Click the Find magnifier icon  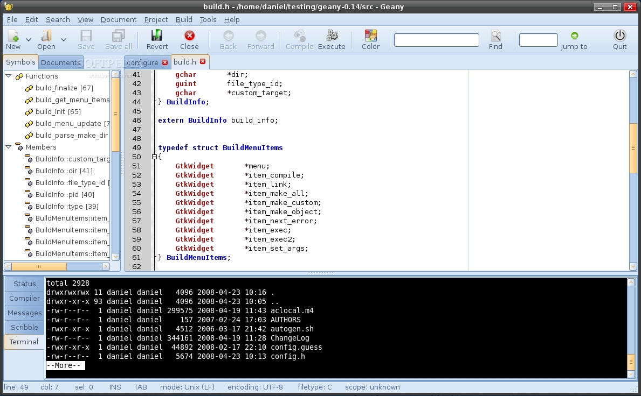pyautogui.click(x=495, y=36)
